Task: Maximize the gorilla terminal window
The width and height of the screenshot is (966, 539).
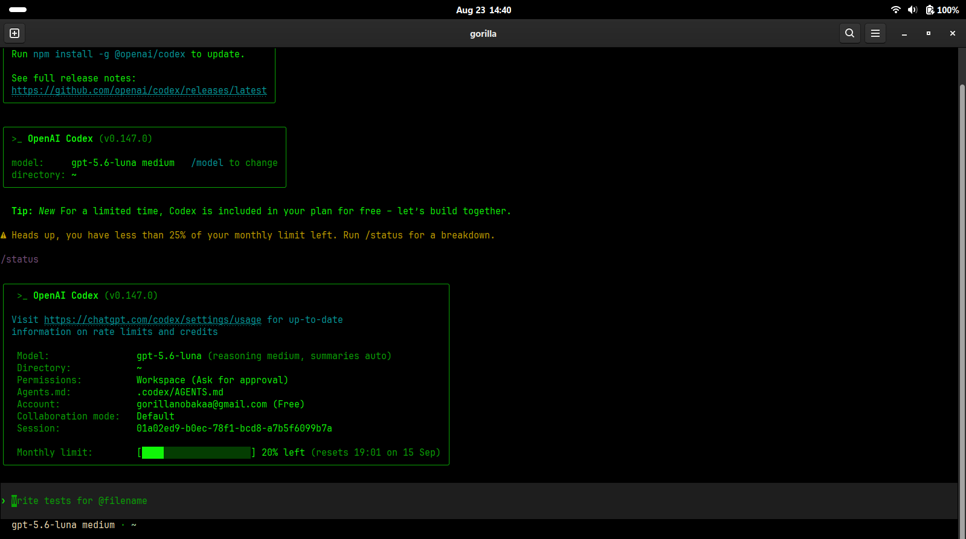Action: [929, 34]
